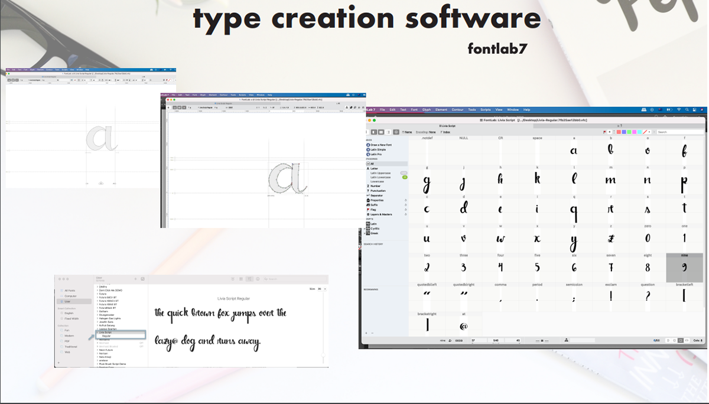
Task: Select the Punctuation category icon in the sidebar
Action: pyautogui.click(x=368, y=191)
